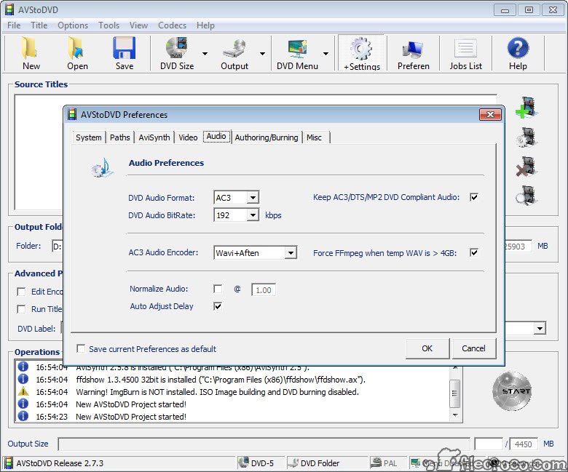Viewport: 568px width, 472px height.
Task: Click the PAL status bar icon
Action: tap(376, 463)
